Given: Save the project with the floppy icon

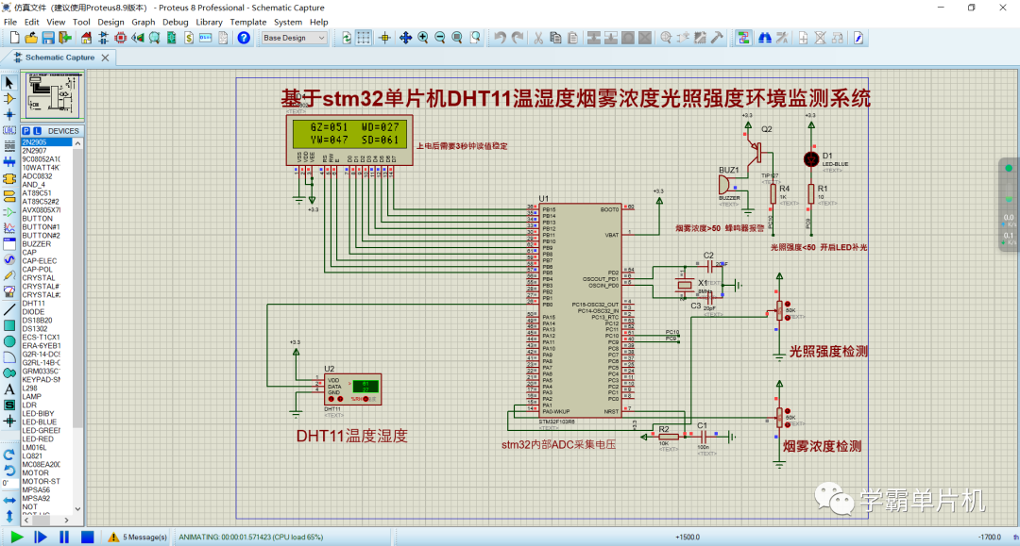Looking at the screenshot, I should pyautogui.click(x=48, y=39).
